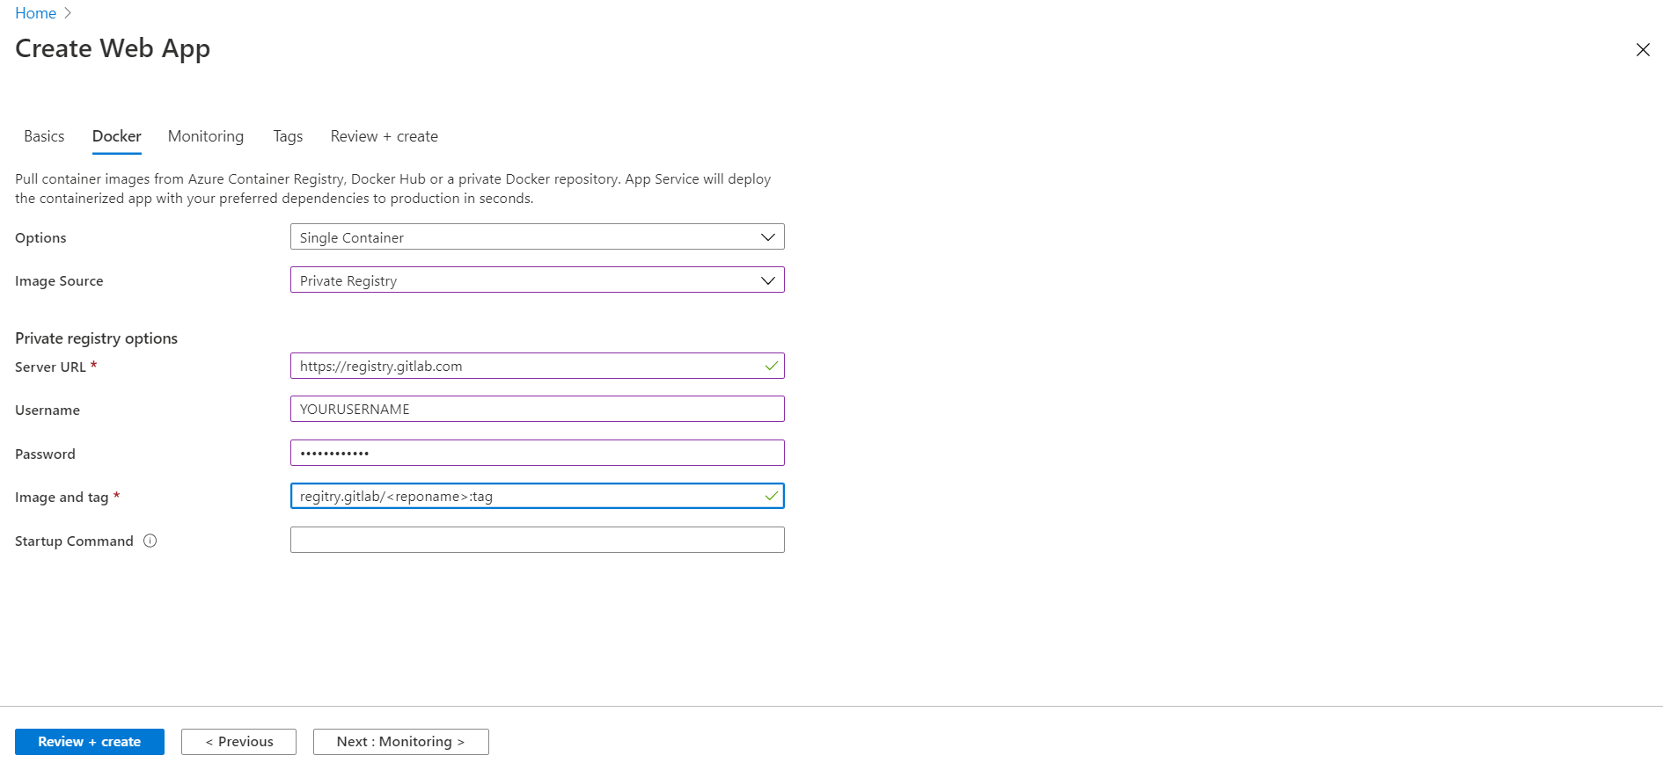Image resolution: width=1663 pixels, height=770 pixels.
Task: Click into the Username field
Action: [x=538, y=409]
